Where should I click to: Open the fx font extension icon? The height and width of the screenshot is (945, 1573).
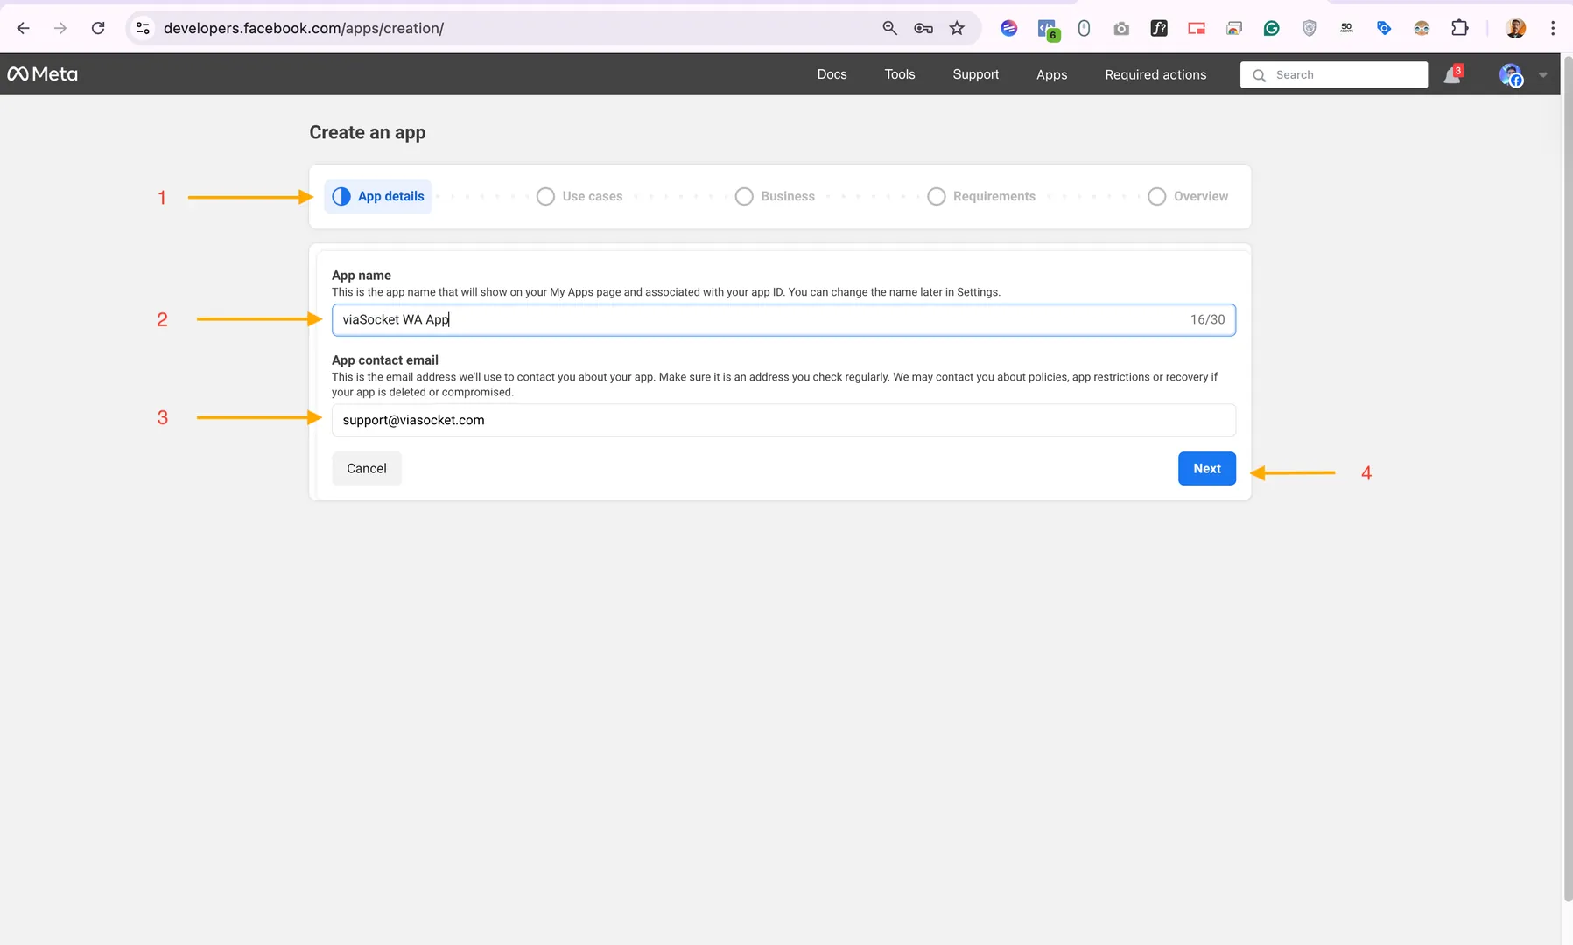click(x=1159, y=29)
